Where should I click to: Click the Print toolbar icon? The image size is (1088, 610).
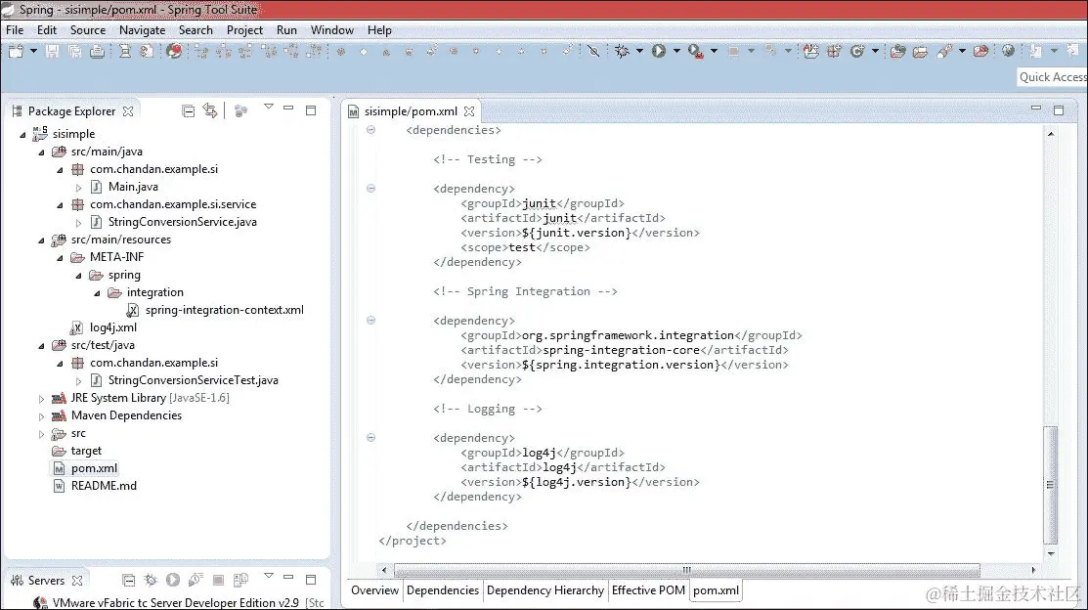pyautogui.click(x=97, y=52)
